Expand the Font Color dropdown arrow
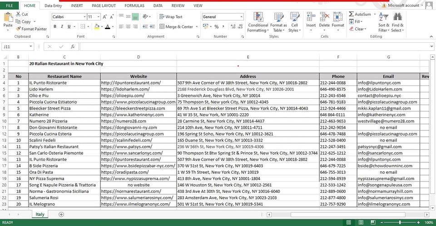 [113, 27]
